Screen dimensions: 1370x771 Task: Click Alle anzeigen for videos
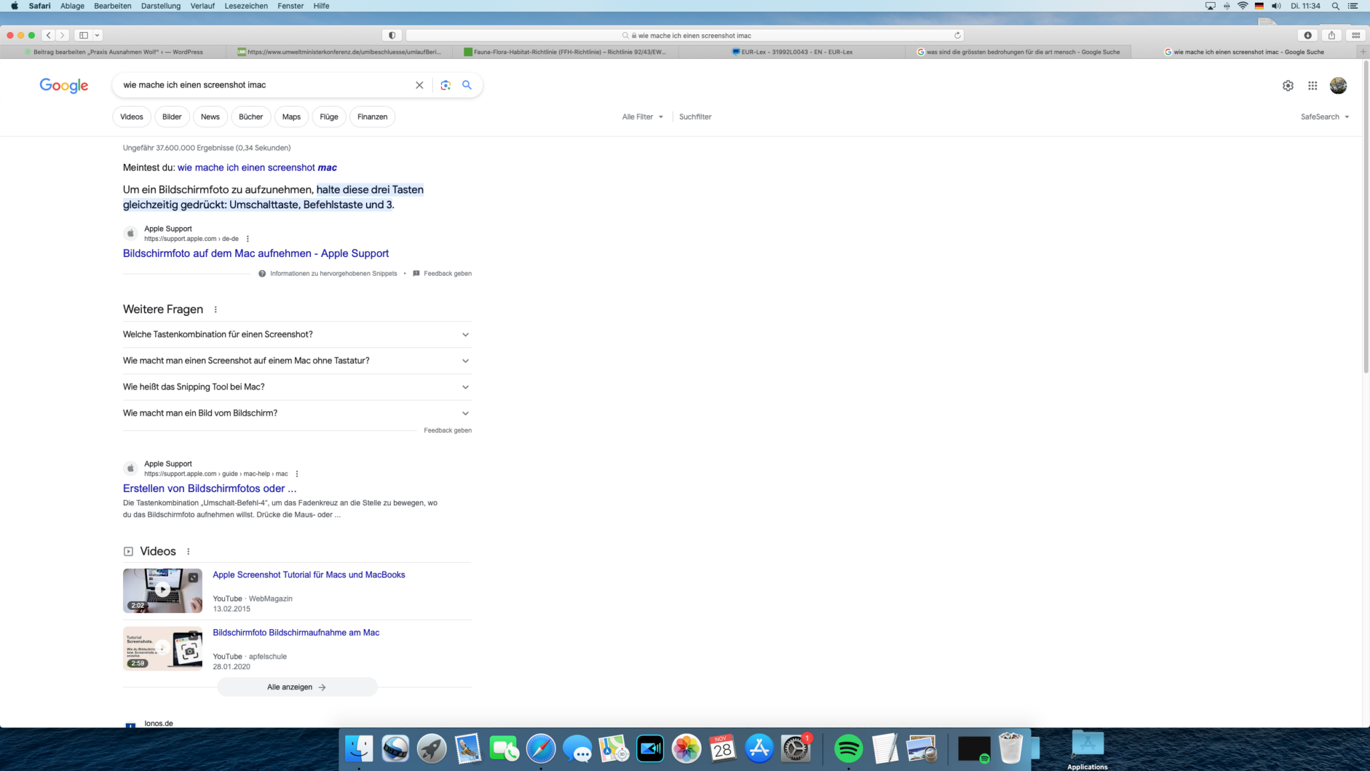(297, 687)
